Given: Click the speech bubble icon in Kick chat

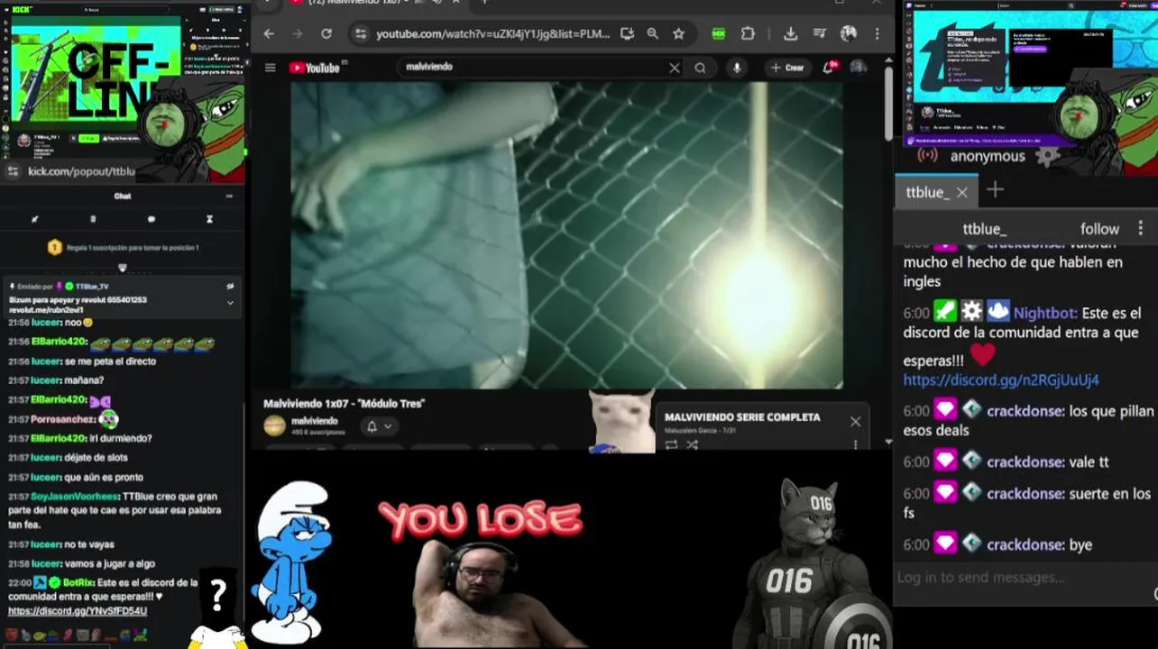Looking at the screenshot, I should (152, 219).
